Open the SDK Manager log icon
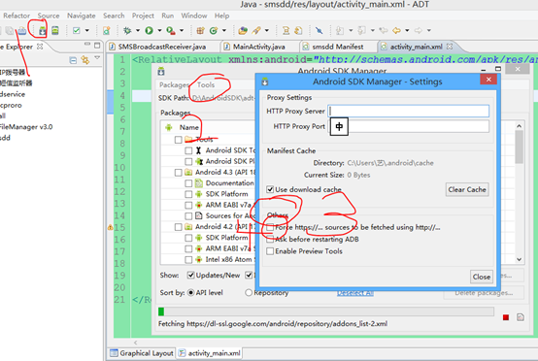Viewport: 538px width, 361px height. click(521, 317)
